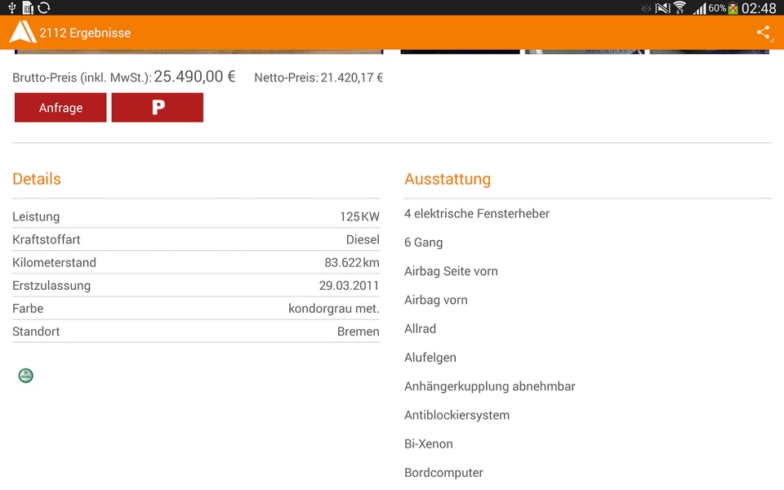Tap the '6 Gang' equipment item
Image resolution: width=784 pixels, height=490 pixels.
tap(424, 243)
